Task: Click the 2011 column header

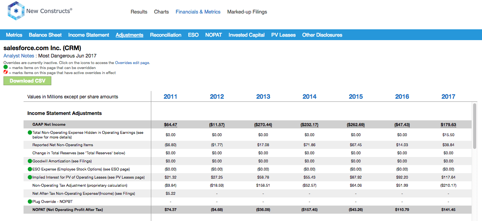Action: 170,96
